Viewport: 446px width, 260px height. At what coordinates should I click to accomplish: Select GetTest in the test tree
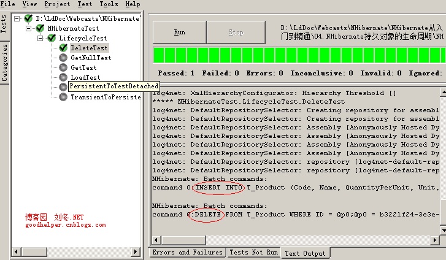click(x=83, y=67)
